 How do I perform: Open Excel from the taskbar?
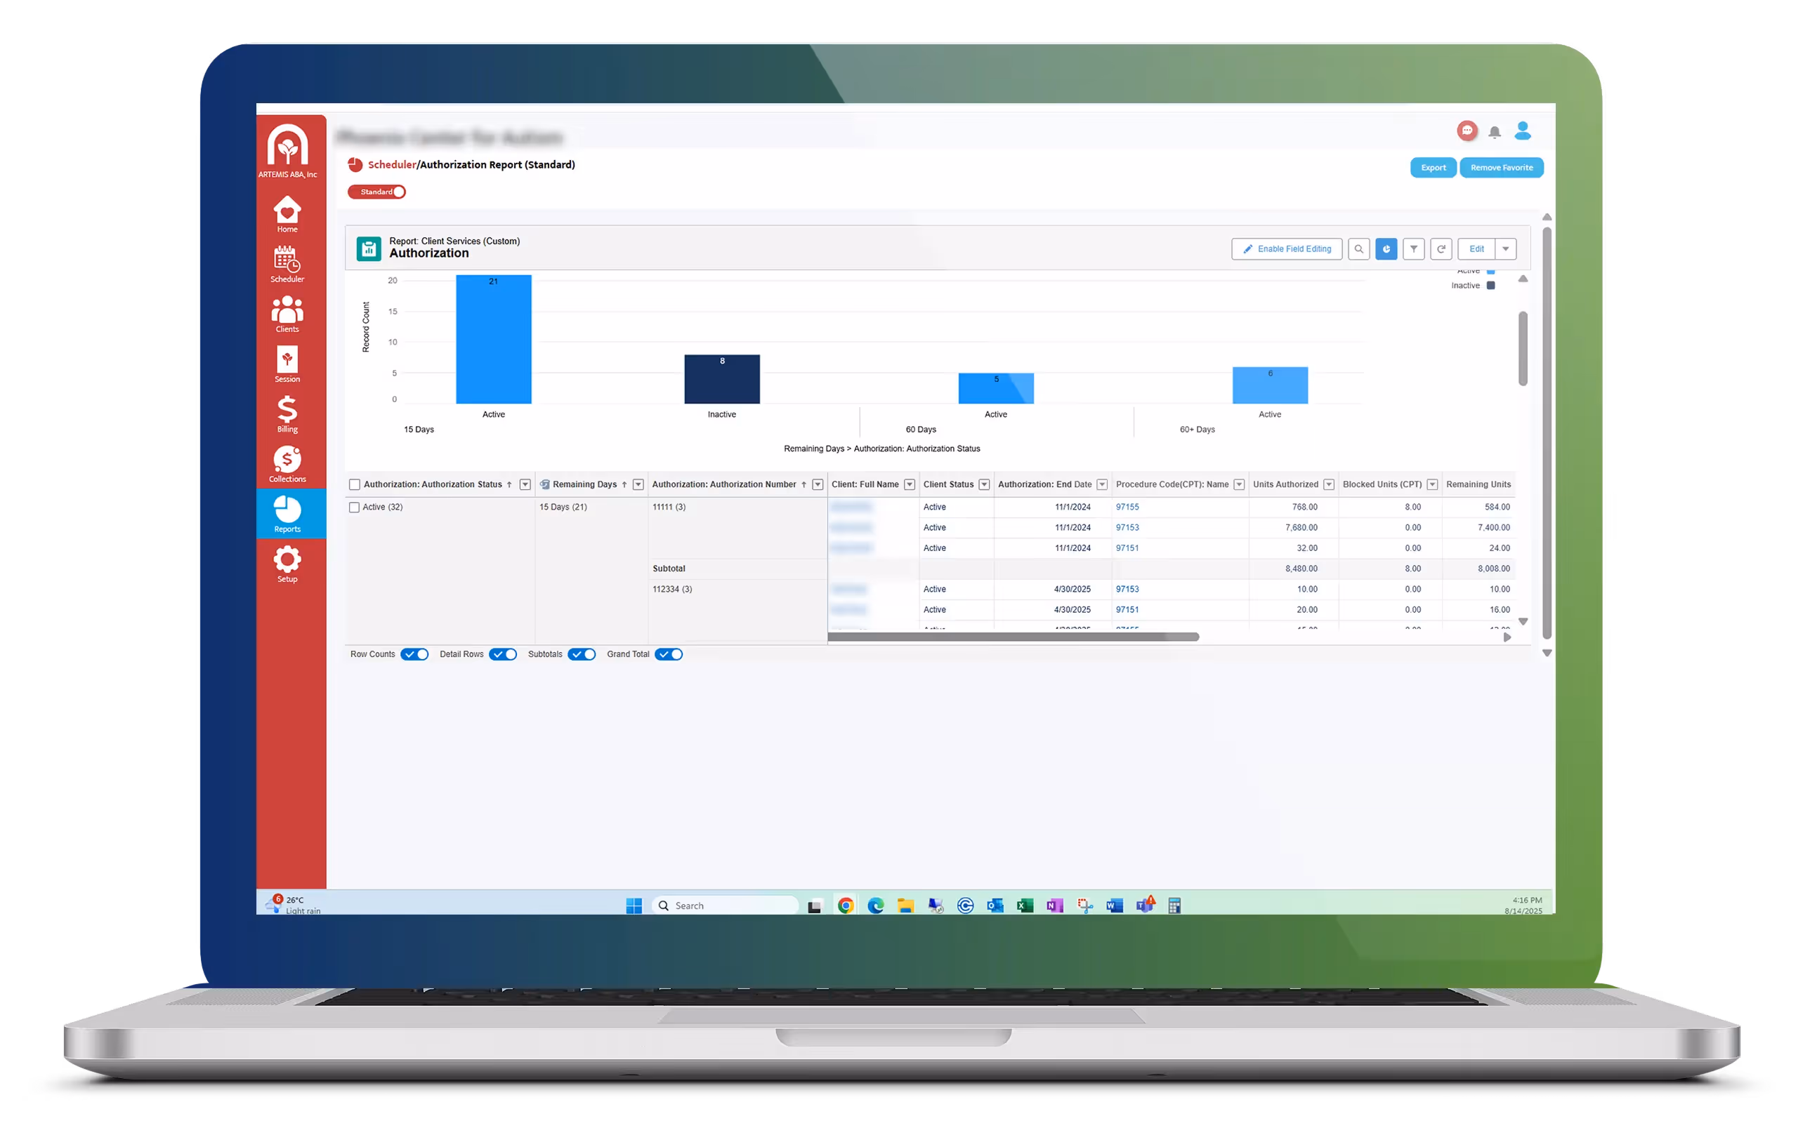1024,905
